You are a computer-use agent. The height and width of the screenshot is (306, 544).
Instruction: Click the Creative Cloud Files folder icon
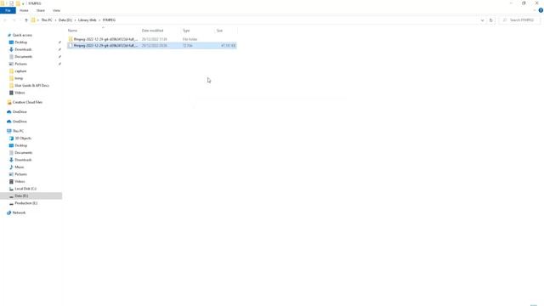pos(9,102)
